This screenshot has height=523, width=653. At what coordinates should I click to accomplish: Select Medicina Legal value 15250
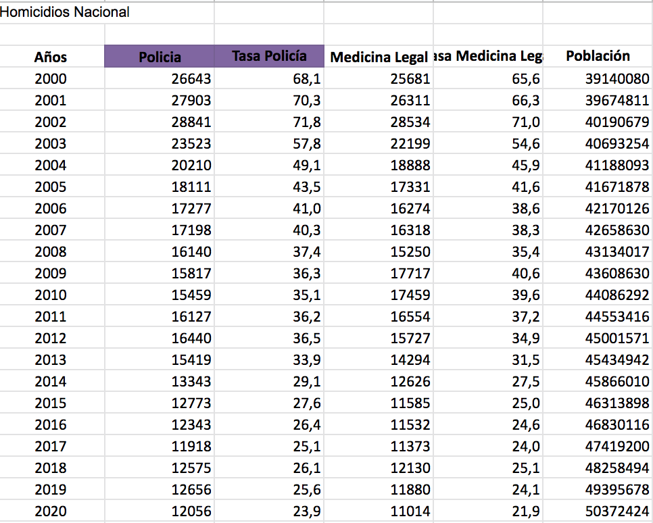point(379,252)
